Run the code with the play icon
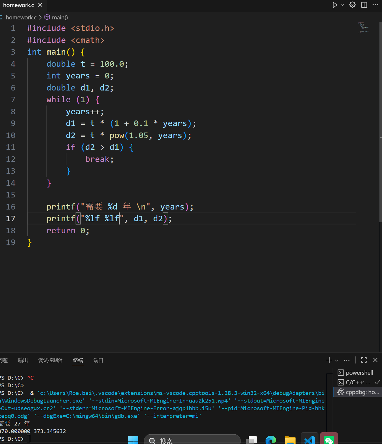382x444 pixels. point(335,5)
